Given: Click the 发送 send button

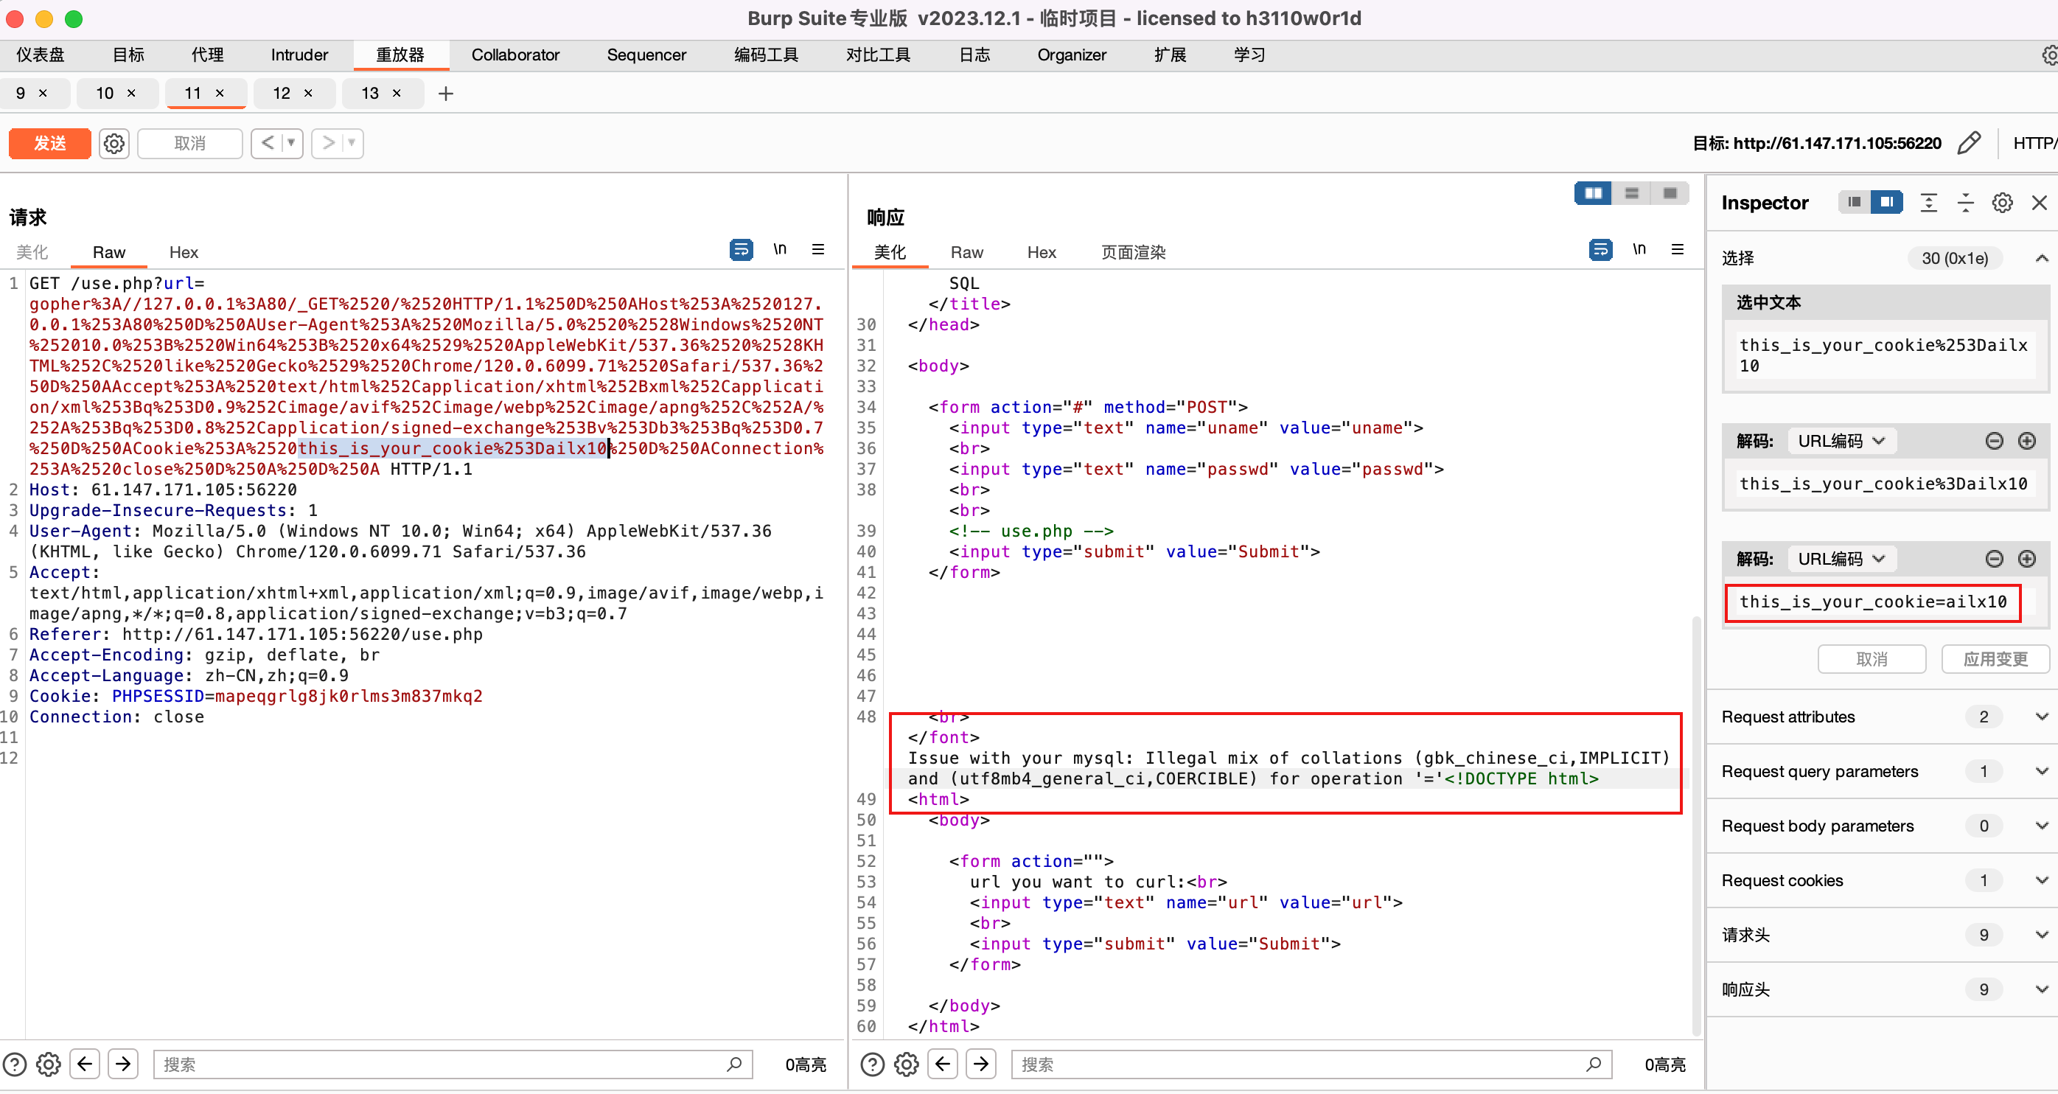Looking at the screenshot, I should point(49,143).
